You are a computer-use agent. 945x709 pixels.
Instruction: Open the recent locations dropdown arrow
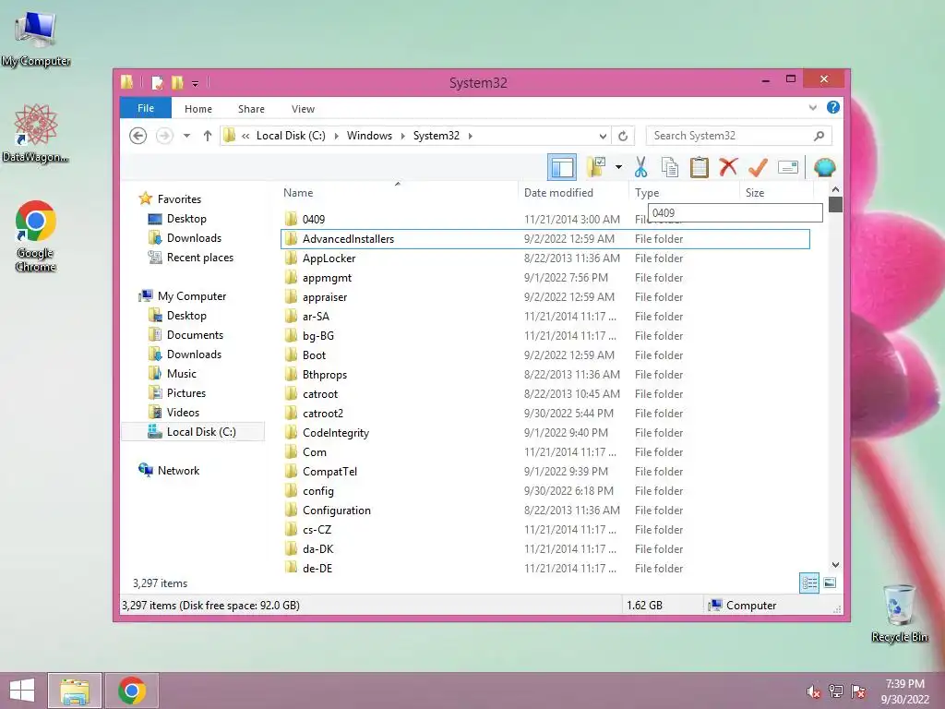[186, 136]
